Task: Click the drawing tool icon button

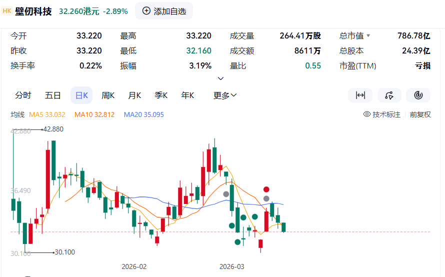Action: coord(389,95)
